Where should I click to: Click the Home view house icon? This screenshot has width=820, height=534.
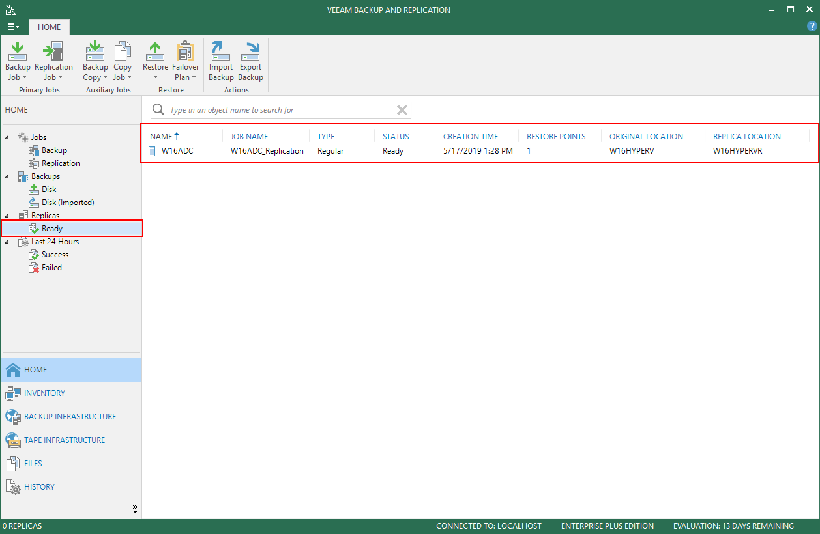point(12,370)
